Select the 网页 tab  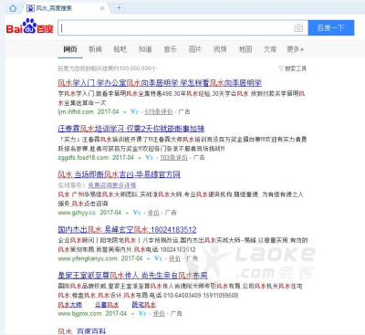[70, 49]
